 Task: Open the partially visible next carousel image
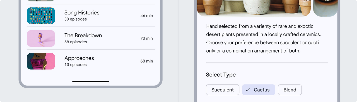(x=325, y=8)
